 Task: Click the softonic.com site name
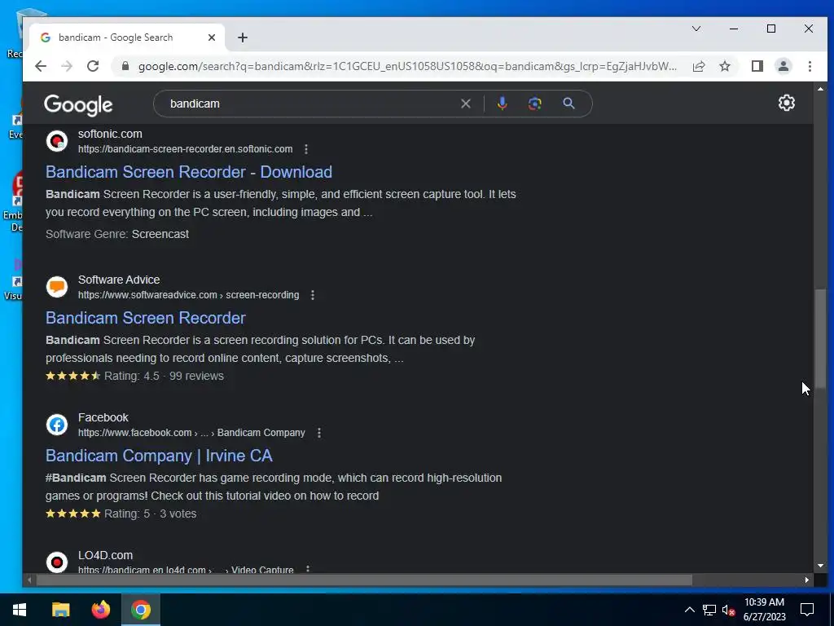coord(110,134)
